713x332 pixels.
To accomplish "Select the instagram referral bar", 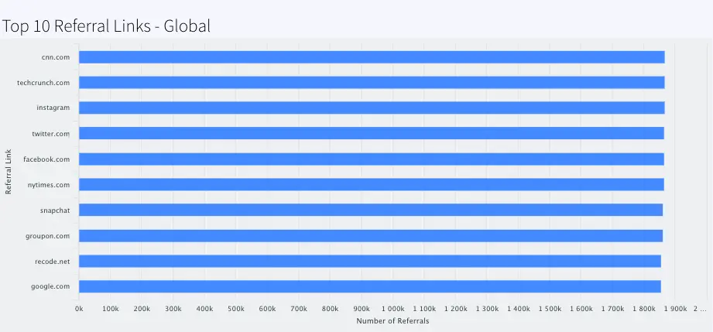I will 372,108.
